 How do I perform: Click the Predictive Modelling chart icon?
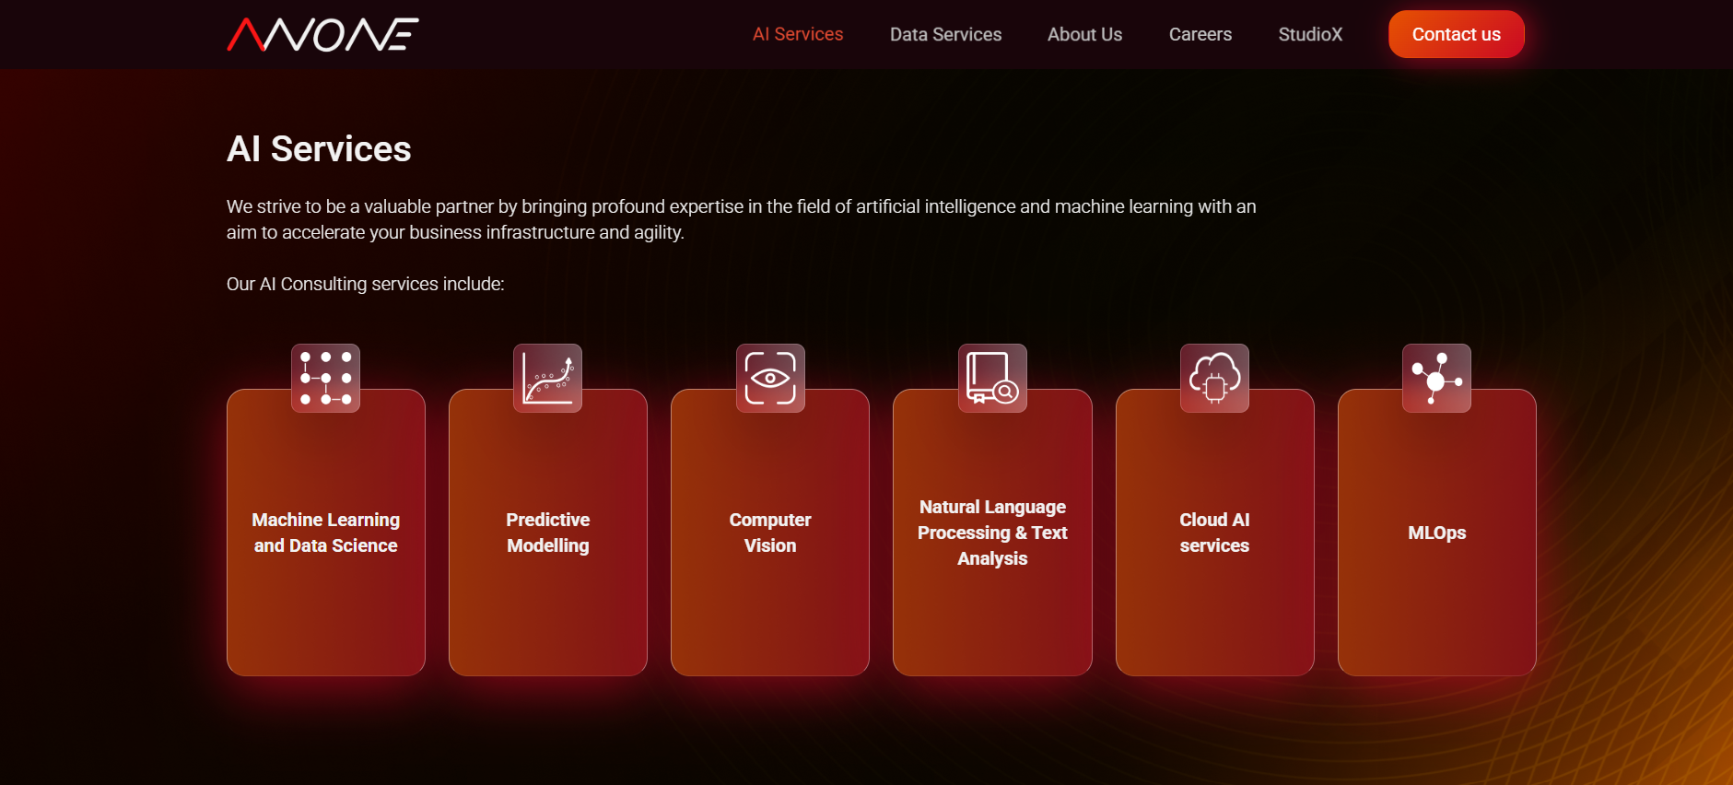(x=548, y=378)
